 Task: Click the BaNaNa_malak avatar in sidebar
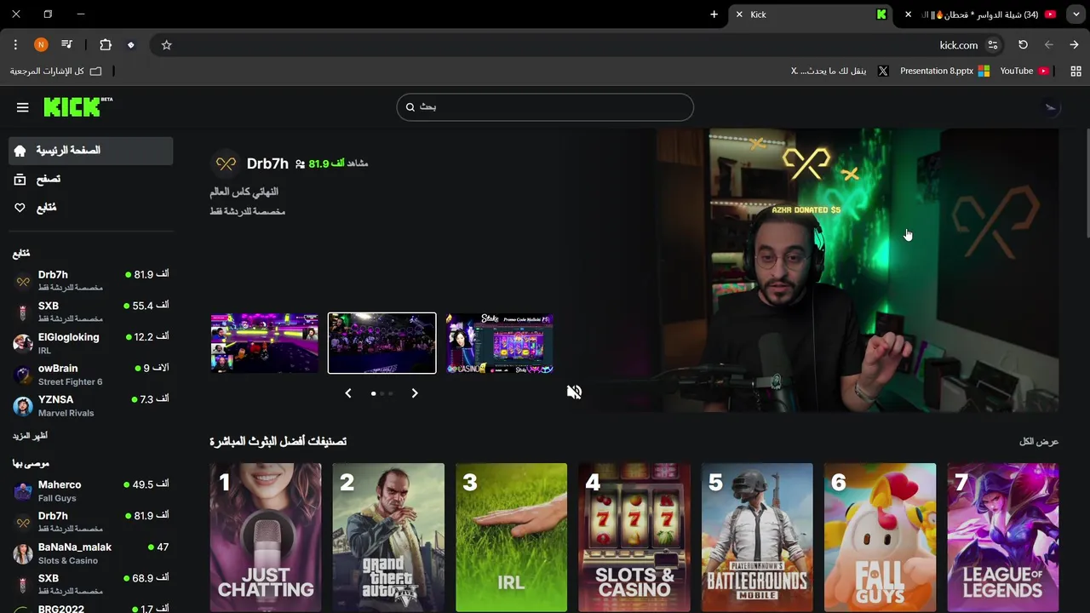tap(23, 553)
